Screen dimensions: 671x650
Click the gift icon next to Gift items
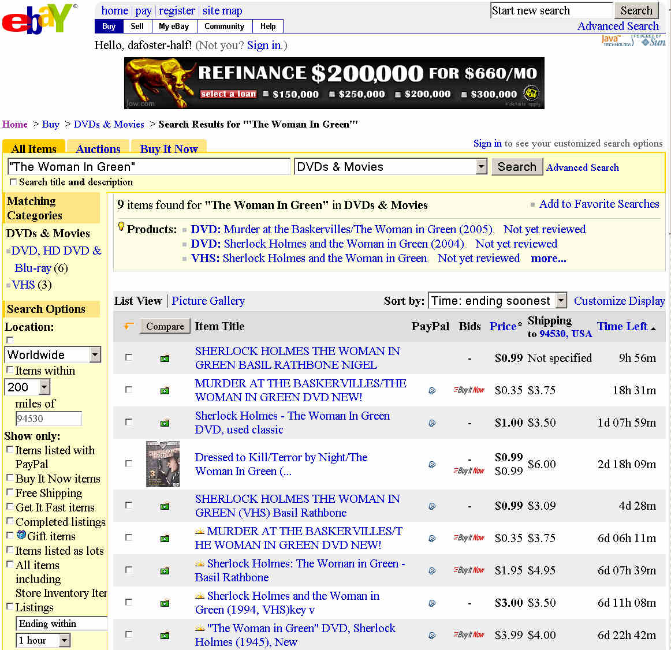pos(21,535)
